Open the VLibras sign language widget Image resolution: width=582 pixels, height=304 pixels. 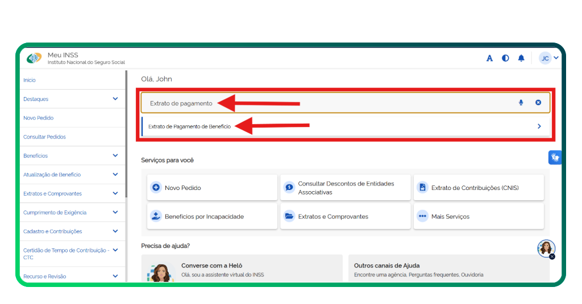coord(555,157)
